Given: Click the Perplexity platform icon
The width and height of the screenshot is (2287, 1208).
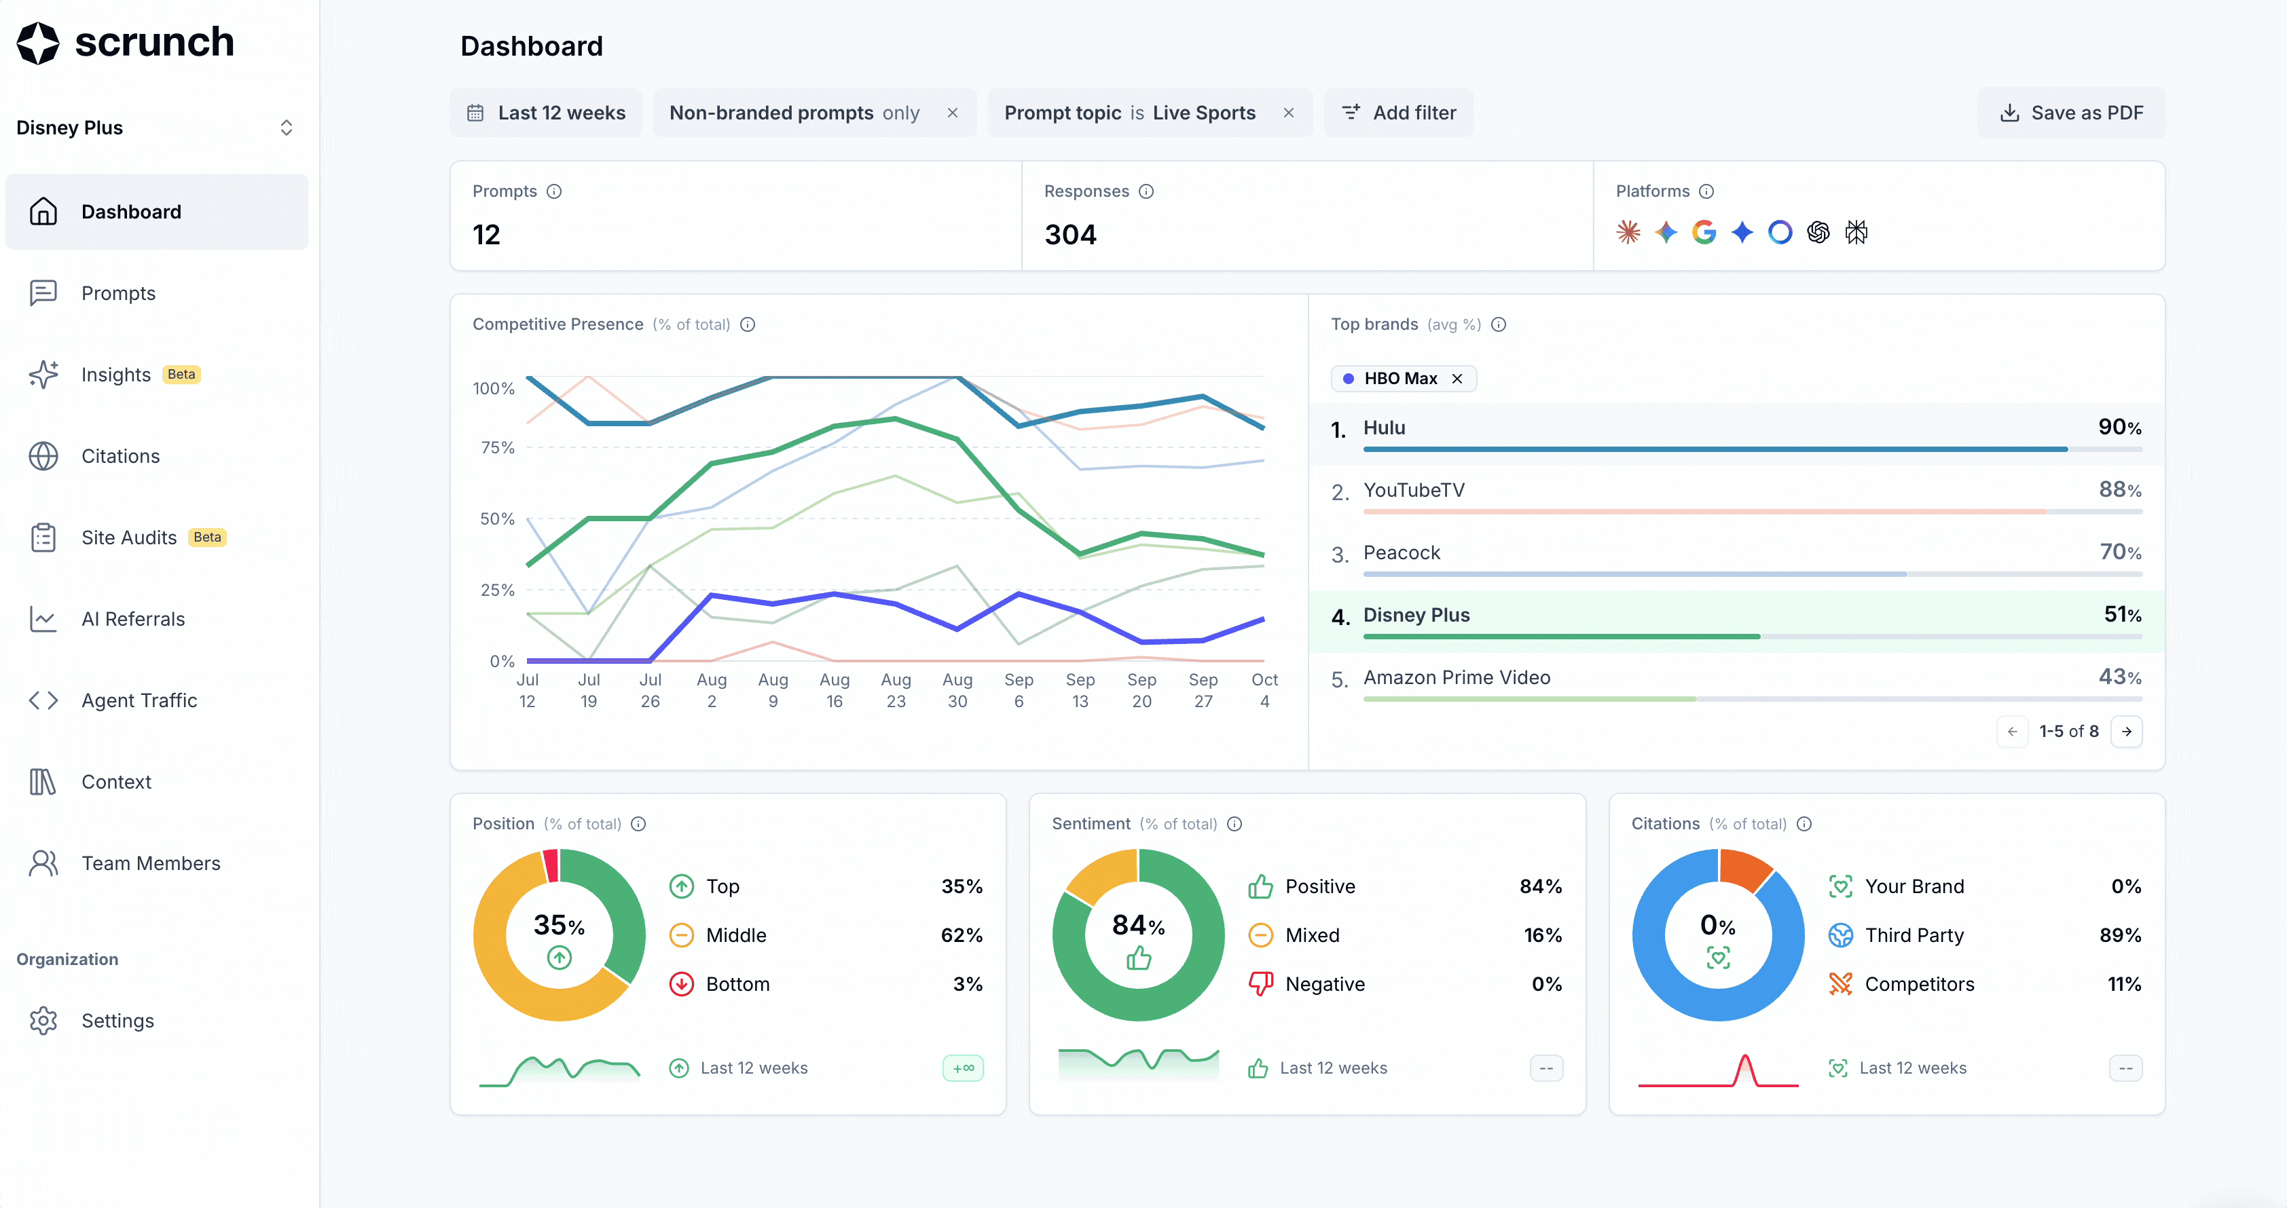Looking at the screenshot, I should click(1856, 233).
